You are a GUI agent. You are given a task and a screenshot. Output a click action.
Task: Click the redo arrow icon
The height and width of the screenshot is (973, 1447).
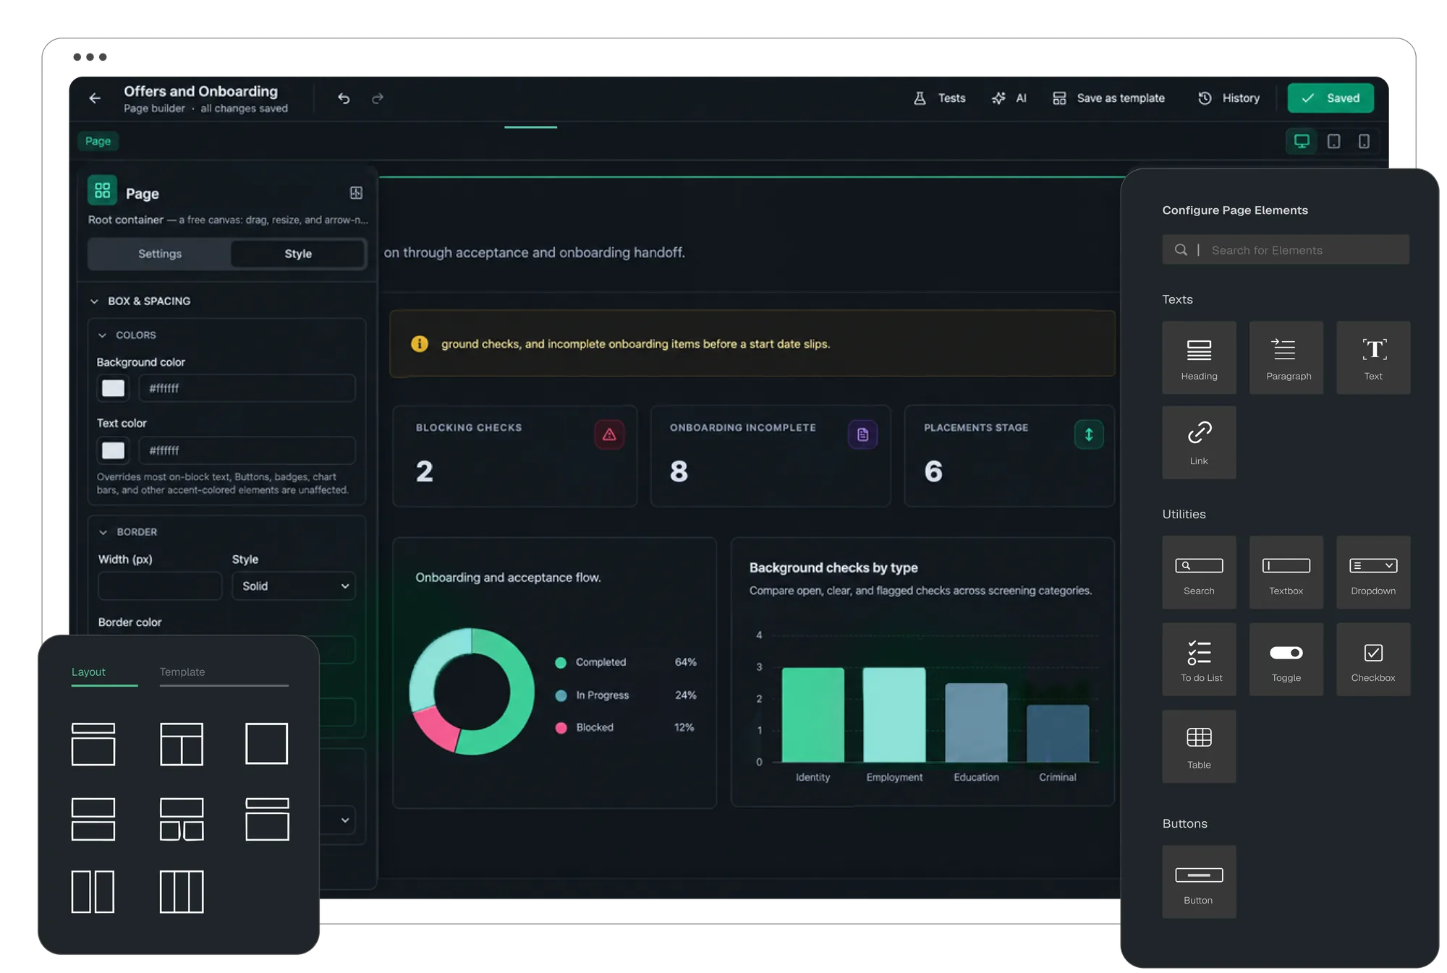378,98
